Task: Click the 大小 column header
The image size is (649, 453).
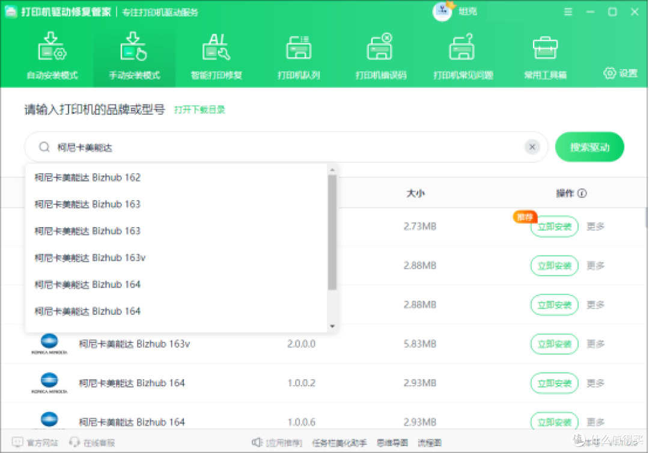Action: click(416, 193)
